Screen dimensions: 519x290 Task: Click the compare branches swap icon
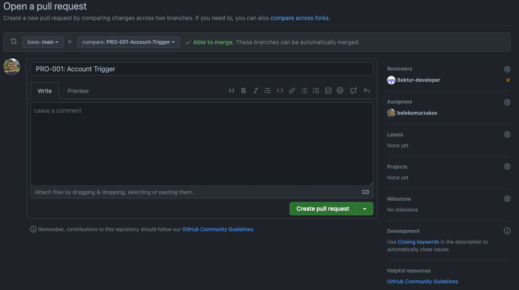click(14, 42)
